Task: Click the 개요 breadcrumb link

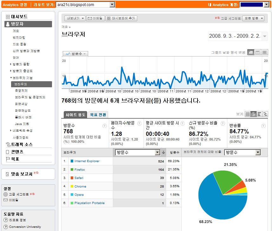Action: tap(65, 27)
